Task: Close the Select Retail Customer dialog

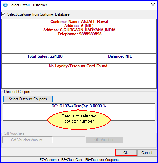Action: (153, 5)
